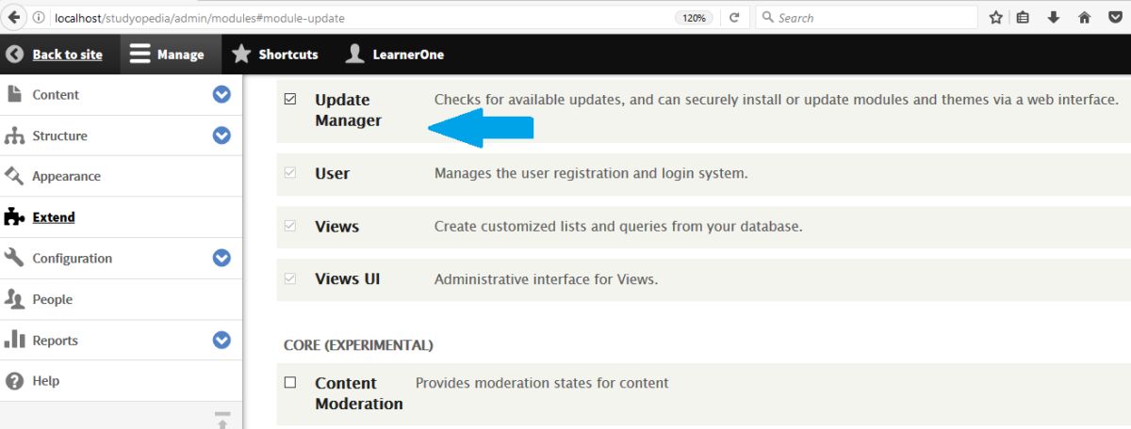Enable the Content Moderation module checkbox
This screenshot has width=1131, height=429.
point(290,382)
